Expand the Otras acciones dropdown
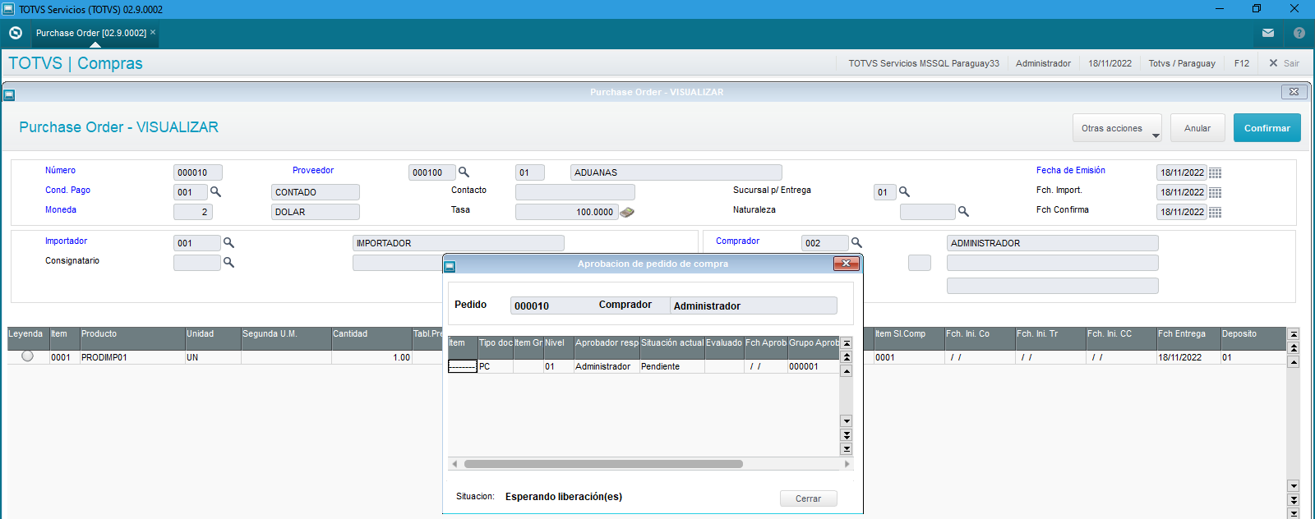1315x519 pixels. pyautogui.click(x=1117, y=128)
